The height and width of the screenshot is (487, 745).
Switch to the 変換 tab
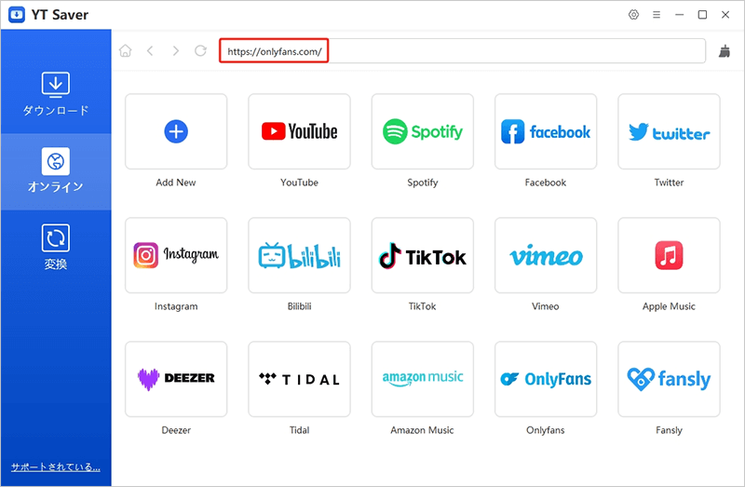point(56,248)
